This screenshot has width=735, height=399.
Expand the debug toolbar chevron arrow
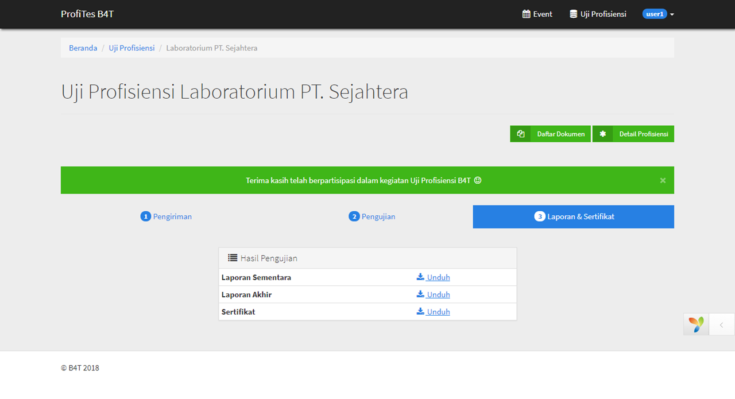(722, 324)
